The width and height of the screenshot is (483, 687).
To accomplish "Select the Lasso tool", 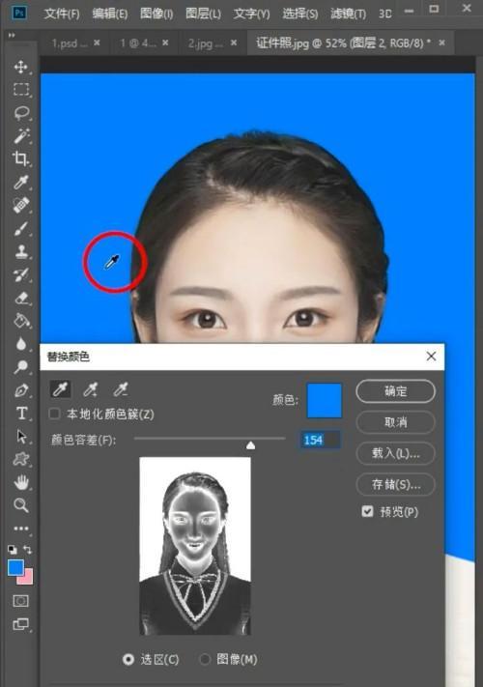I will 20,113.
